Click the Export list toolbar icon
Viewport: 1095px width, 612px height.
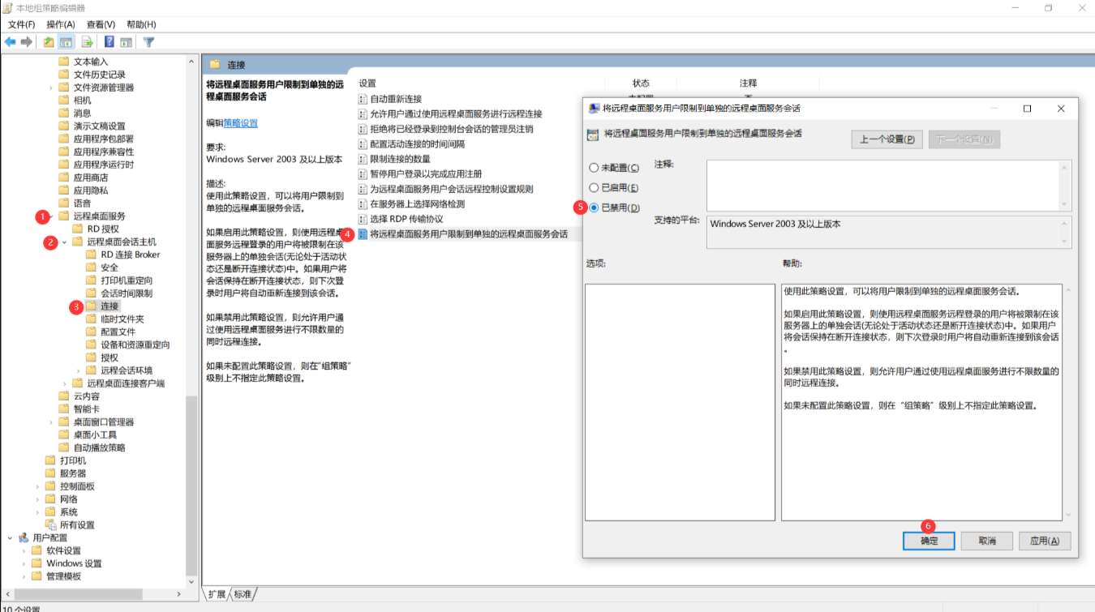[x=87, y=42]
